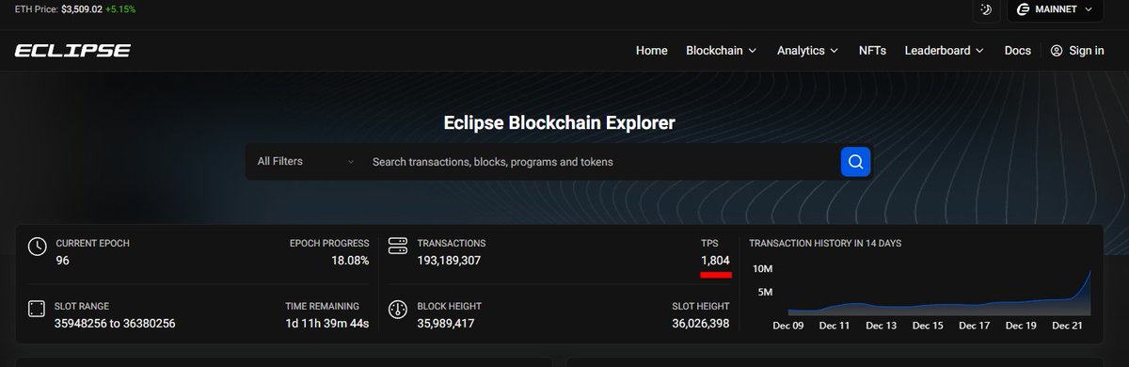The width and height of the screenshot is (1129, 367).
Task: Click the chevron arrow next to Blockchain
Action: [x=752, y=51]
